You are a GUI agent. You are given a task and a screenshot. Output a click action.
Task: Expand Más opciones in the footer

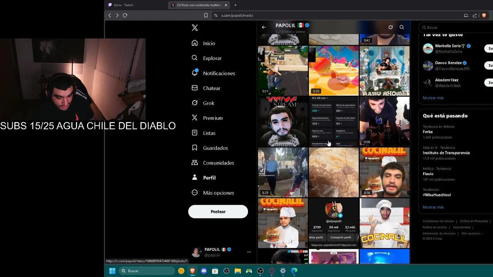pyautogui.click(x=472, y=234)
